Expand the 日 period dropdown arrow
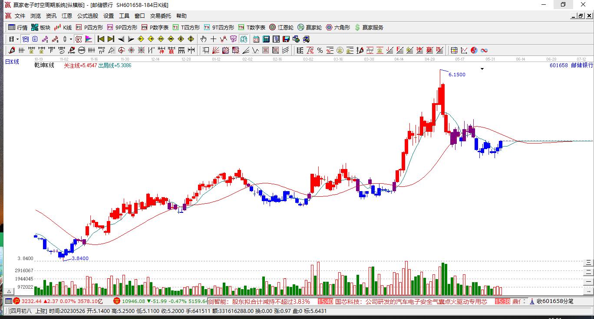Image resolution: width=594 pixels, height=319 pixels. coord(17,39)
